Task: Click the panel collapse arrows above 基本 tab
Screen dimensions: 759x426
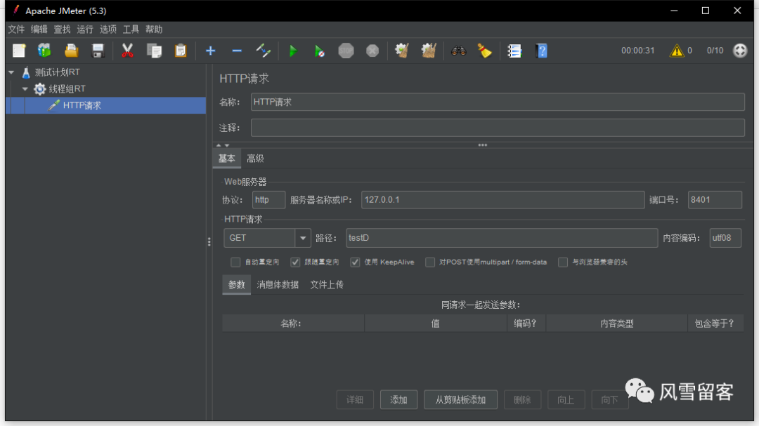Action: 223,145
